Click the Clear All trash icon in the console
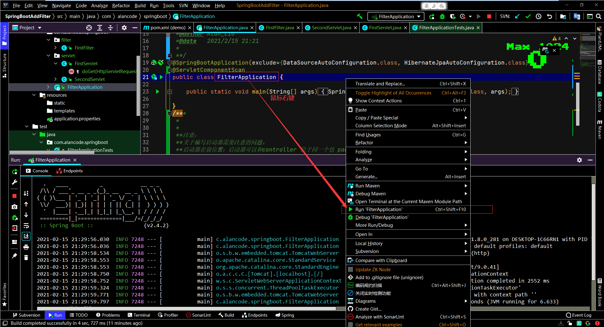Image resolution: width=604 pixels, height=327 pixels. (x=26, y=257)
